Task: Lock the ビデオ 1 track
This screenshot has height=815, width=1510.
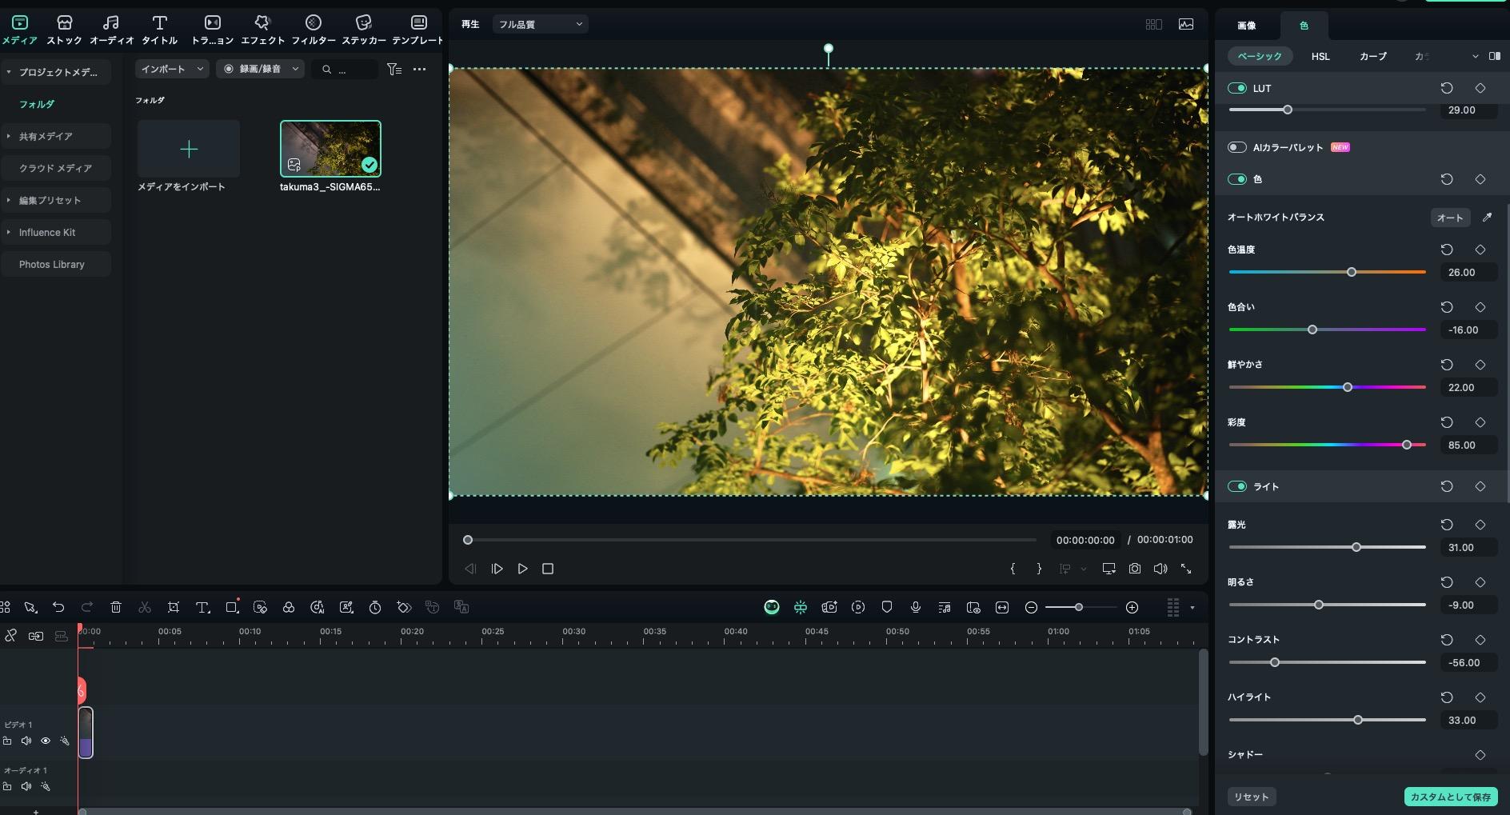Action: pos(7,741)
